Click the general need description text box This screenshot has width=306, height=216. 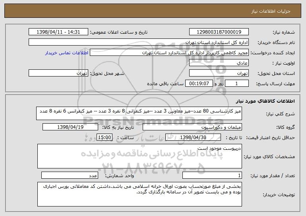[x=139, y=113]
